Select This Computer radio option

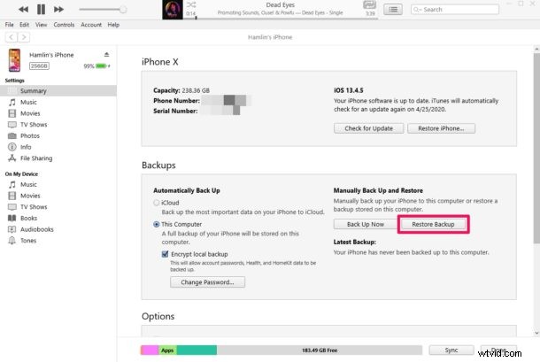click(157, 224)
